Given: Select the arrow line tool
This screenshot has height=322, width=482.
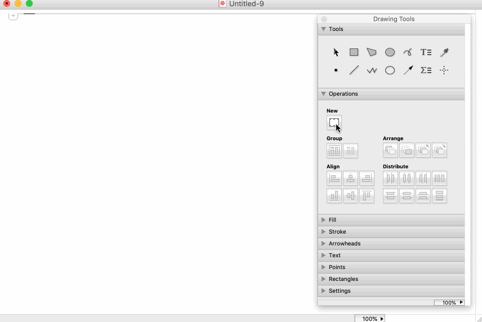Looking at the screenshot, I should [408, 70].
